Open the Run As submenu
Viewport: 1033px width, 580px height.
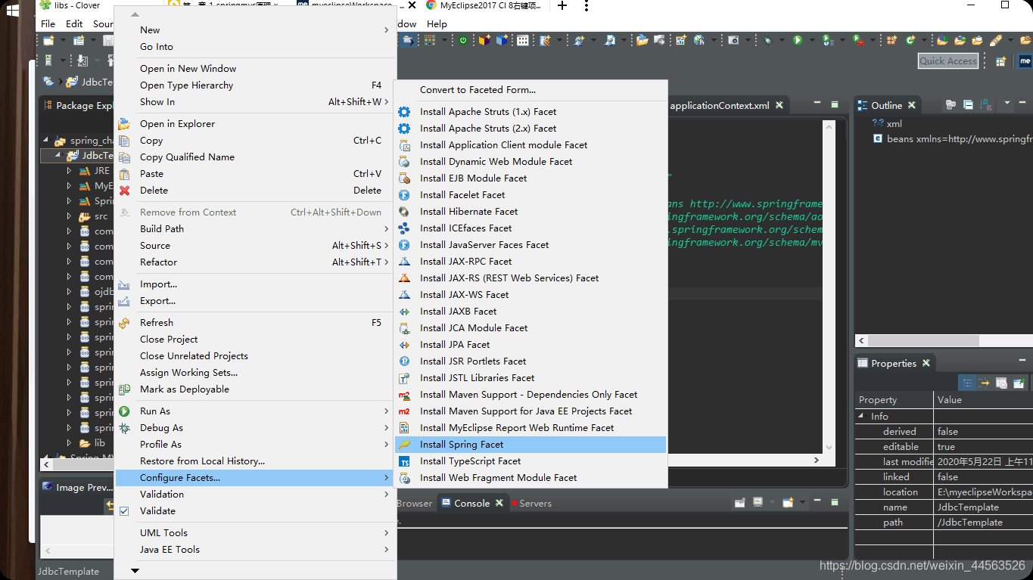[x=256, y=411]
